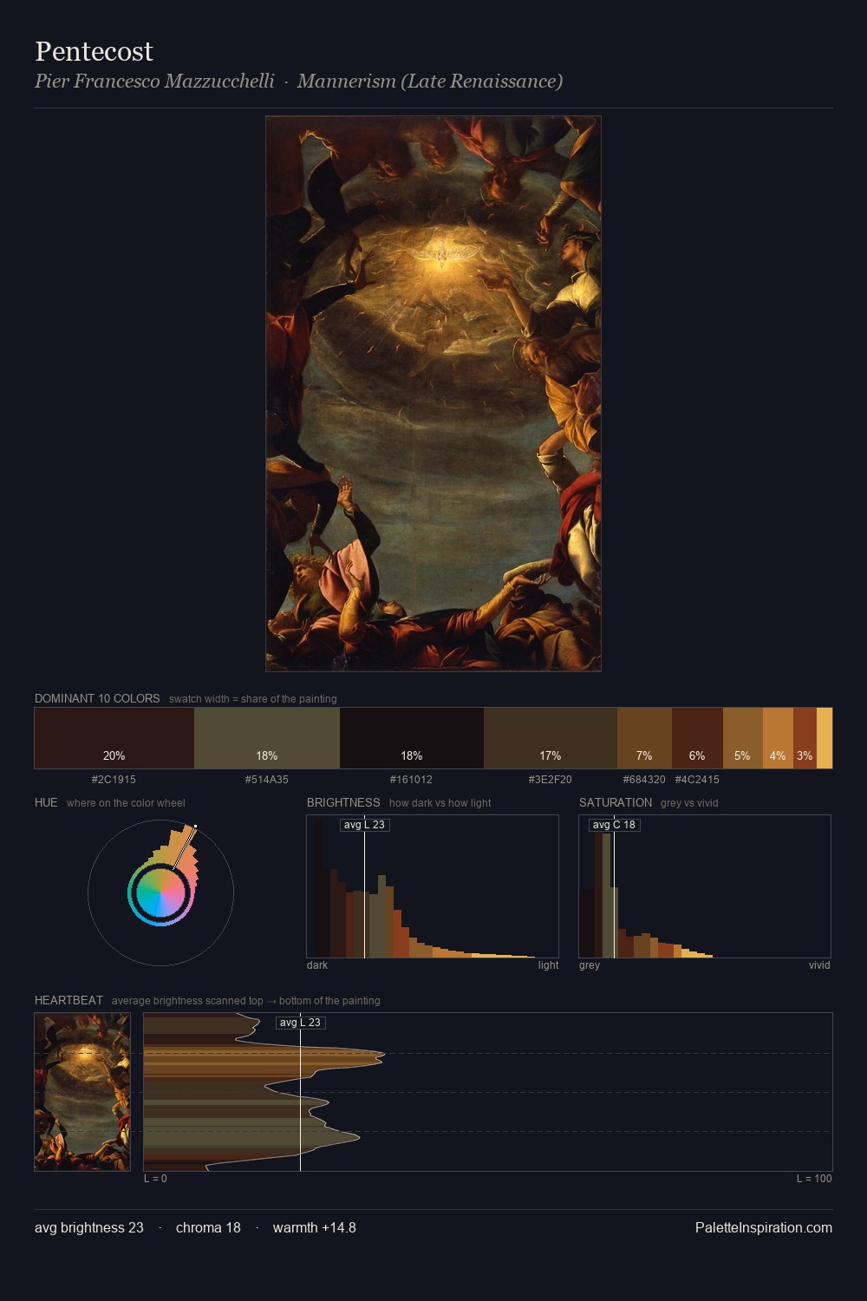
Task: Pick the near-black 18% swatch above #161012
Action: coord(412,738)
